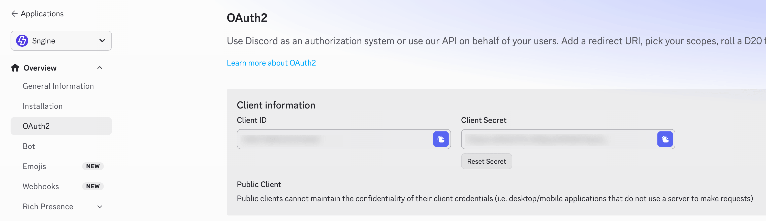Open General Information page

[x=58, y=86]
